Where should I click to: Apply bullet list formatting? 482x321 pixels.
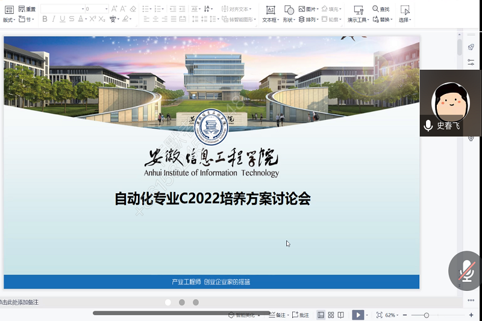click(146, 9)
